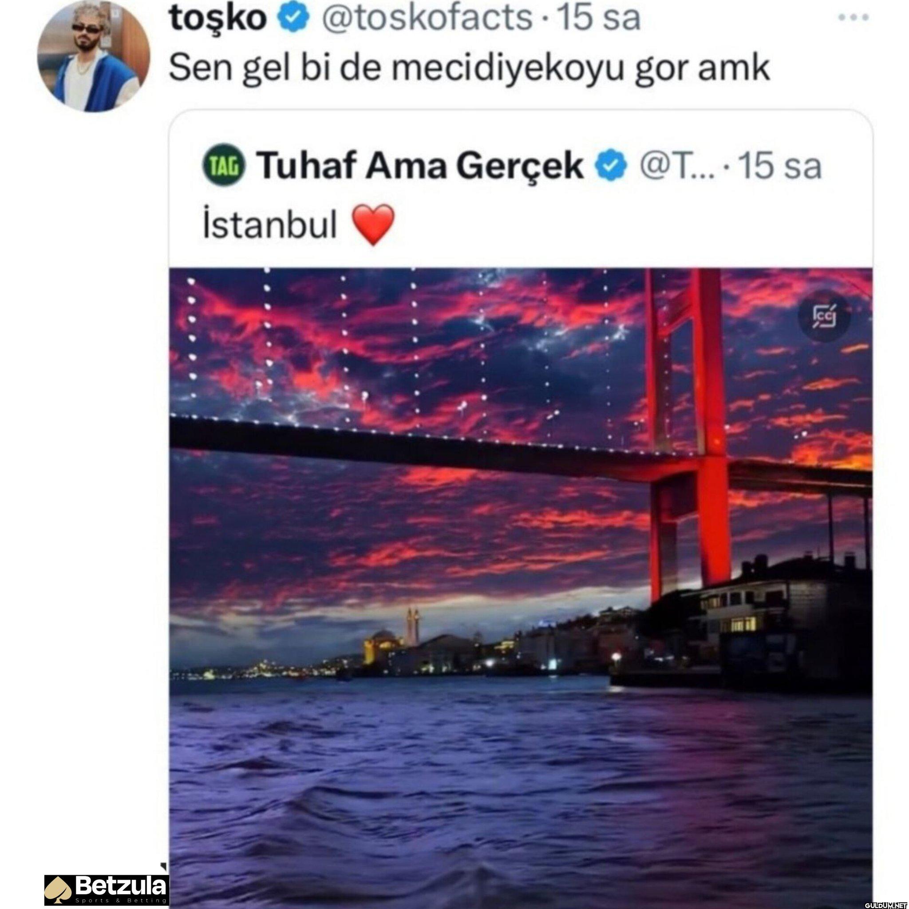This screenshot has width=909, height=909.
Task: Open the @toskofacts handle link
Action: point(426,18)
